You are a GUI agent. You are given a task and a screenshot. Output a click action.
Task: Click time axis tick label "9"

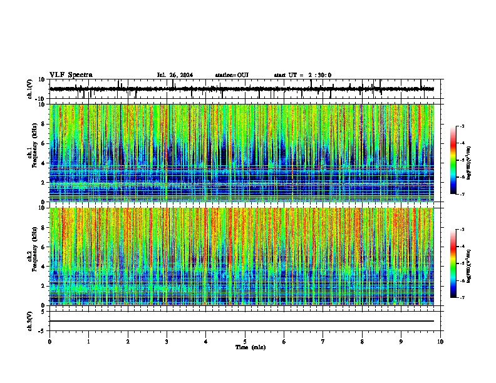click(401, 342)
